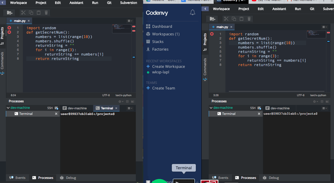Open the Terminal tab dropdown menu
334x183 pixels.
coord(129,108)
